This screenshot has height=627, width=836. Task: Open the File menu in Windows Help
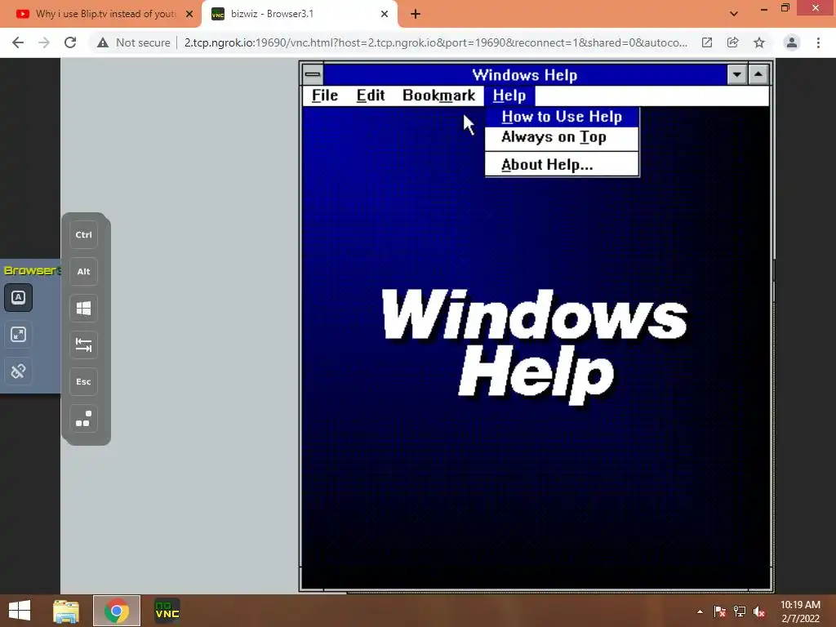[325, 96]
